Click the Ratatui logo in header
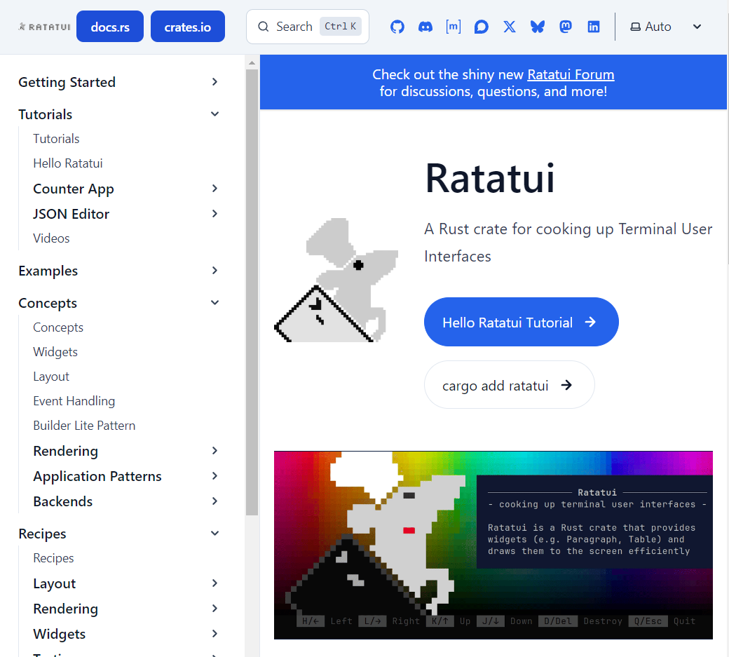This screenshot has height=657, width=729. click(x=44, y=27)
